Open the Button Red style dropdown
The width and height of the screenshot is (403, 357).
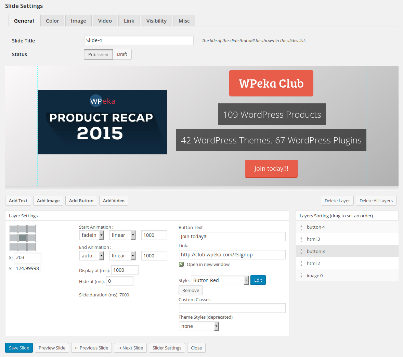220,280
